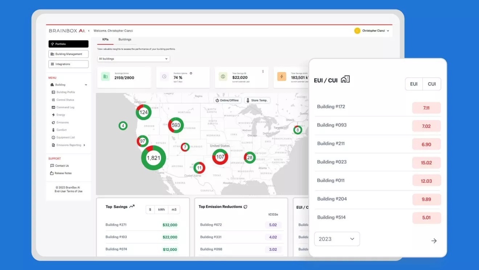Image resolution: width=479 pixels, height=270 pixels.
Task: Click the Comfort thermometer icon in sidebar
Action: tap(53, 130)
